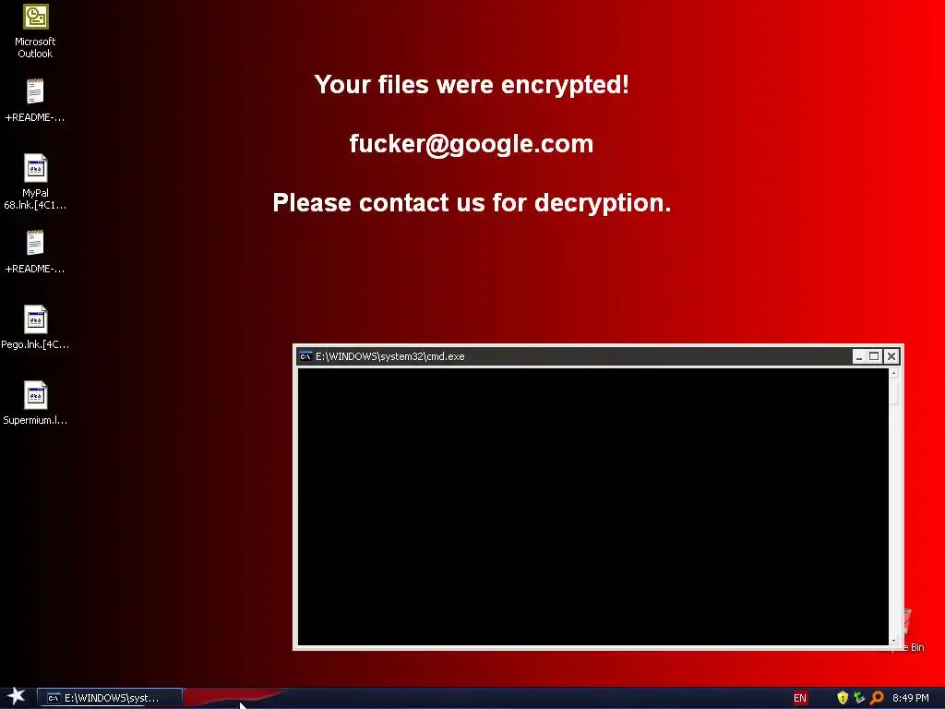Click the Safely Remove Hardware green-arrow tray icon
Screen dimensions: 945x709
[859, 698]
